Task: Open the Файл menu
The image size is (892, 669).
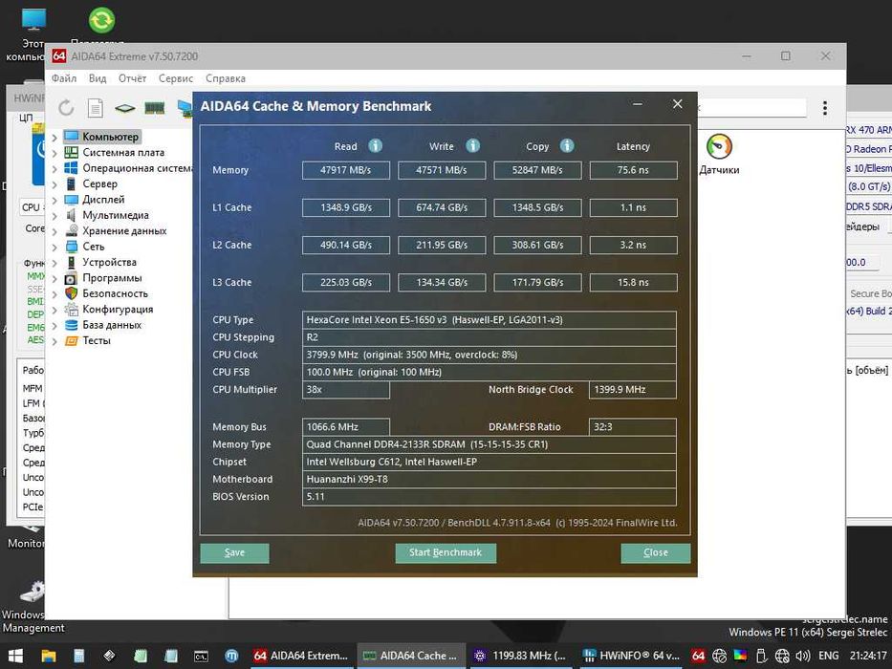Action: click(x=64, y=78)
